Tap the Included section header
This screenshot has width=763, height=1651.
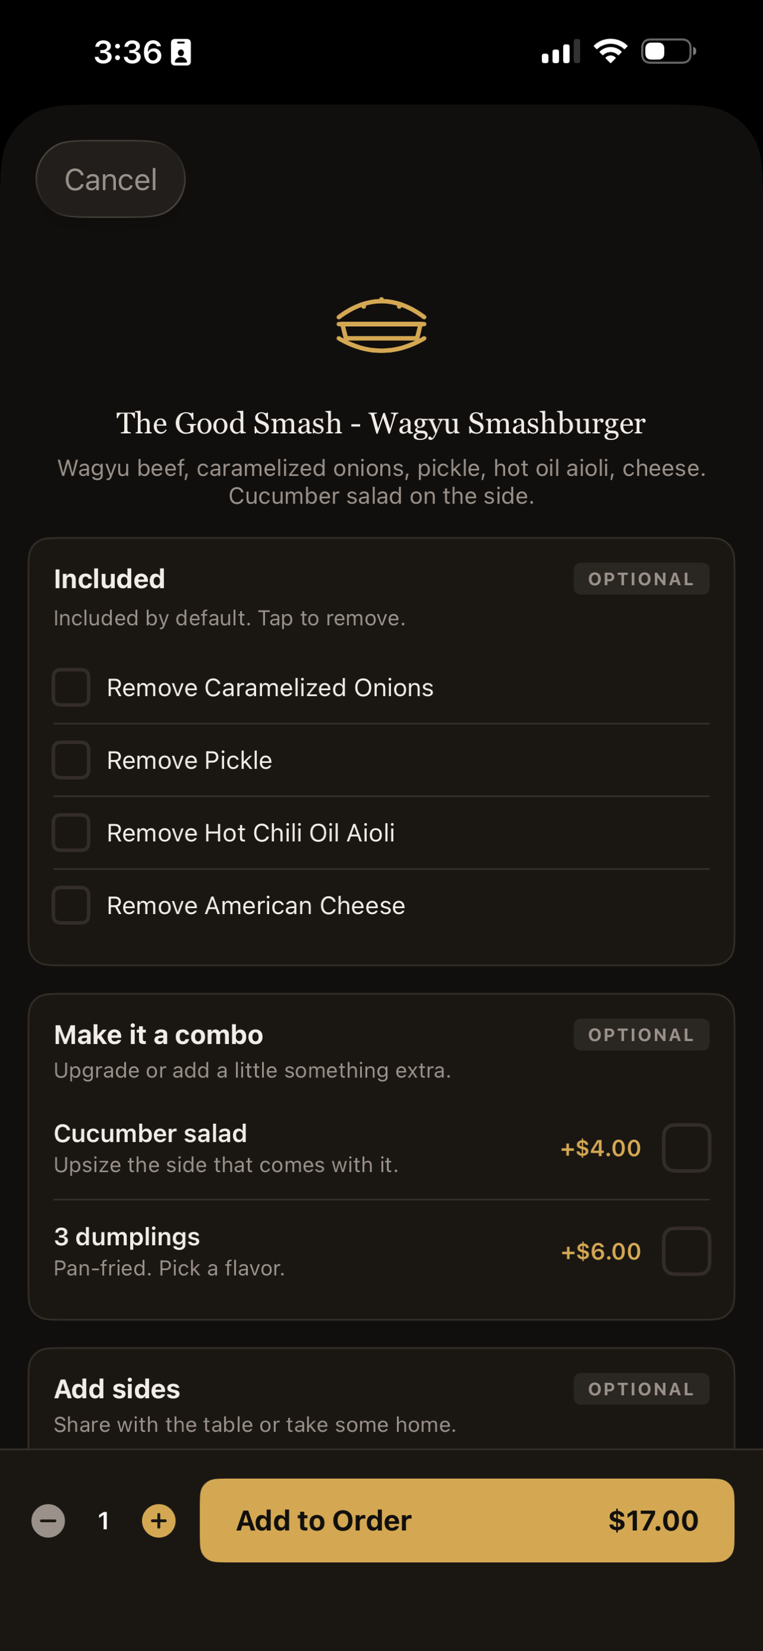click(x=109, y=579)
